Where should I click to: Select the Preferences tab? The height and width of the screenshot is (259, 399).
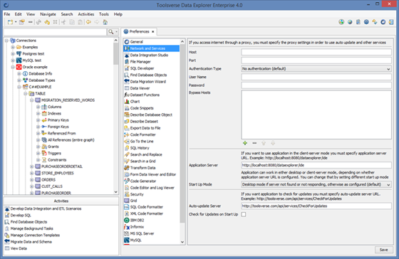(x=139, y=32)
